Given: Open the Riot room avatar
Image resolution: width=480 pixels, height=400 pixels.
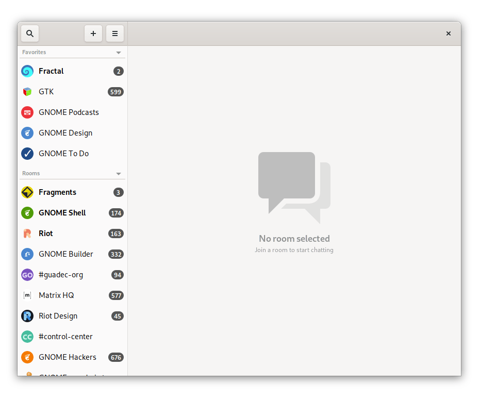Looking at the screenshot, I should click(27, 234).
